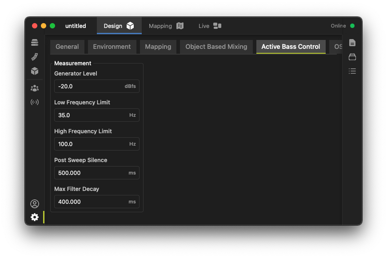Show the bulleted list icon panel
This screenshot has width=387, height=258.
coord(352,71)
